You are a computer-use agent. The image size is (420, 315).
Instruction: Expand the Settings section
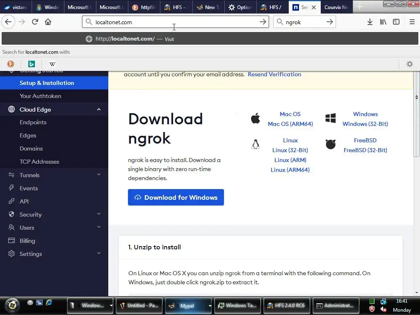point(99,253)
